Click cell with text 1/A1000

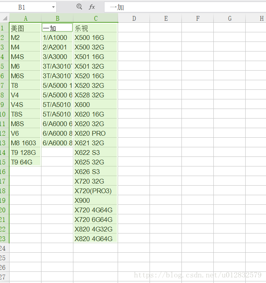57,38
